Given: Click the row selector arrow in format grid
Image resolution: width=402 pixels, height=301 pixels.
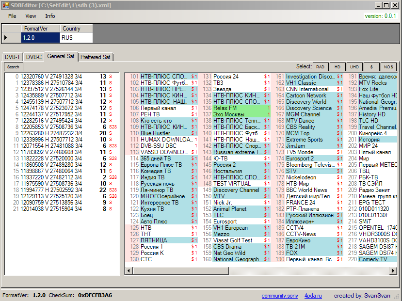Looking at the screenshot, I should (6, 37).
